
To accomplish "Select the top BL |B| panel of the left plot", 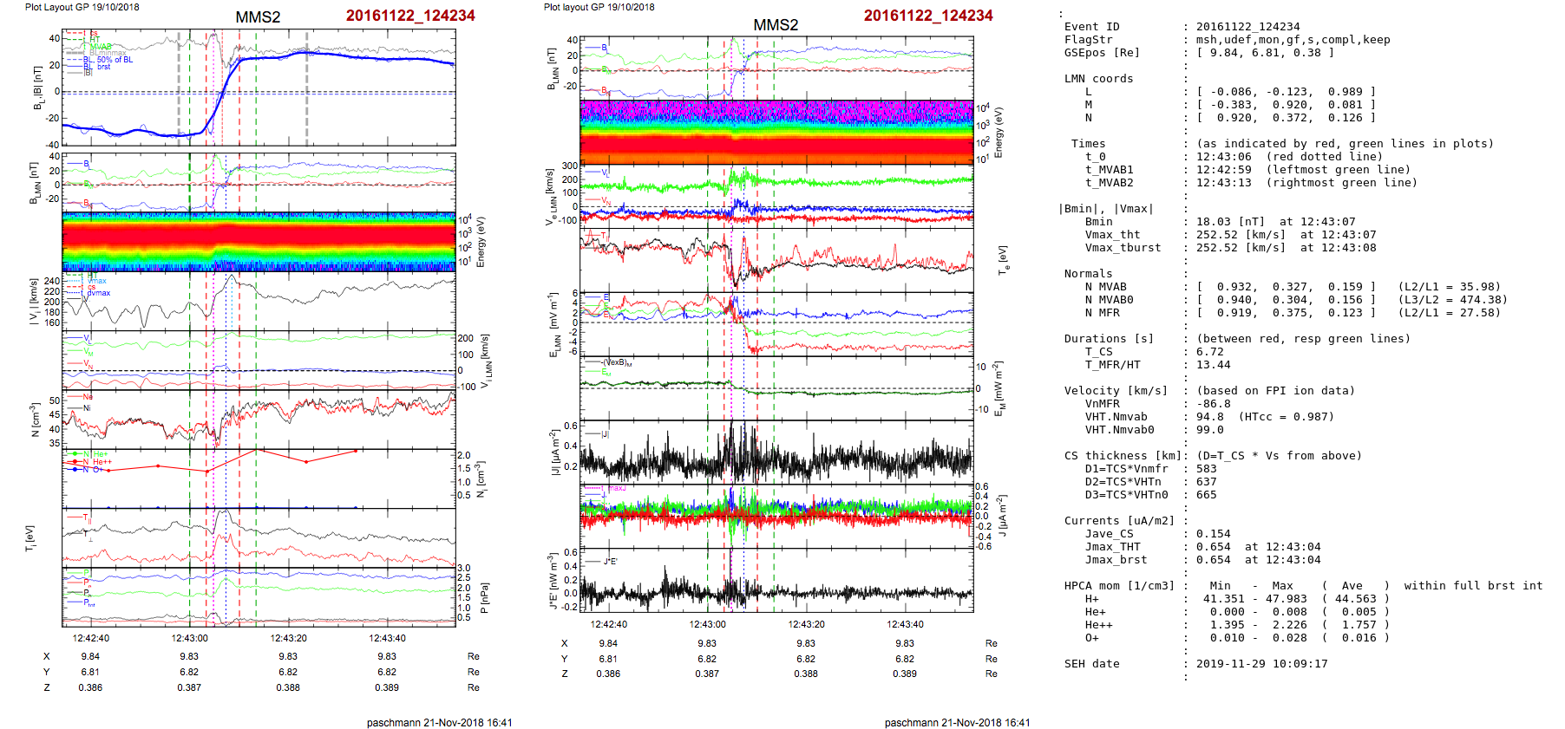I will click(x=259, y=88).
